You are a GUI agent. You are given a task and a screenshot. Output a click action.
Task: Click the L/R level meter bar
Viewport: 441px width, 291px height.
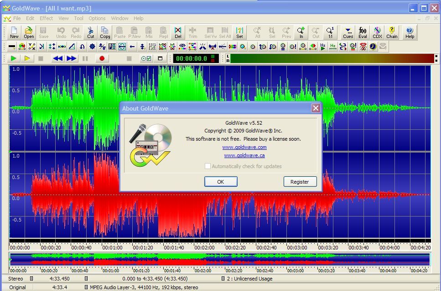tap(332, 58)
